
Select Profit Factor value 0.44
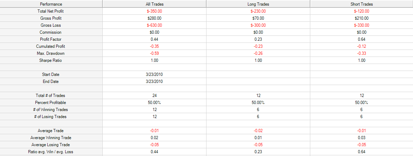click(154, 39)
